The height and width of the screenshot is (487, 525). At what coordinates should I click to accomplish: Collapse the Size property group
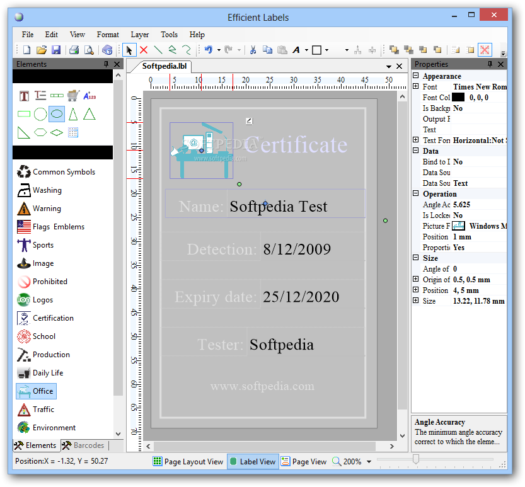point(415,258)
